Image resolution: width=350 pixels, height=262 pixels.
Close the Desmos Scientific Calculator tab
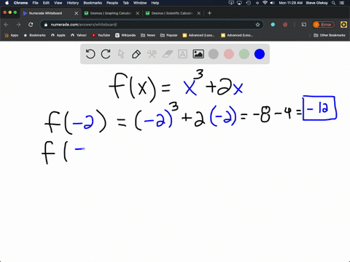coord(199,13)
